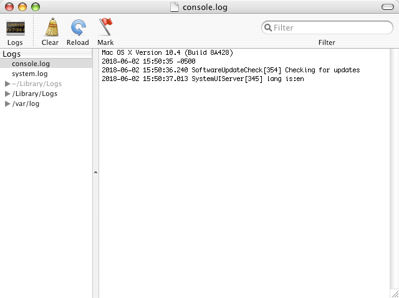Click the SystemUIServer log entry
Image resolution: width=399 pixels, height=298 pixels.
(x=203, y=79)
